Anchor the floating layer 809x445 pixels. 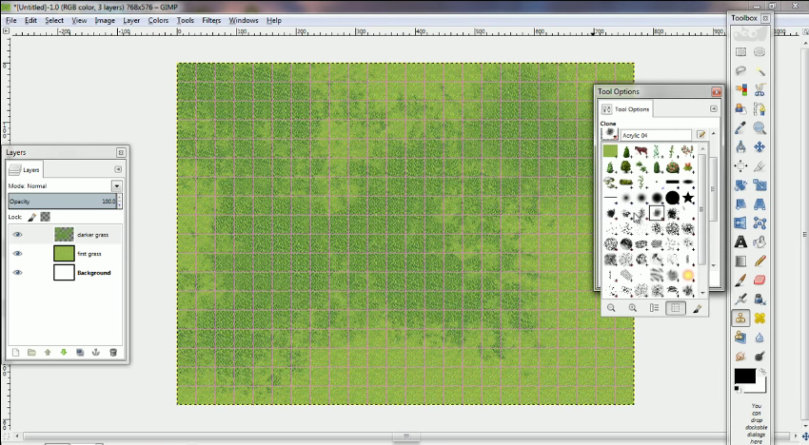click(96, 352)
